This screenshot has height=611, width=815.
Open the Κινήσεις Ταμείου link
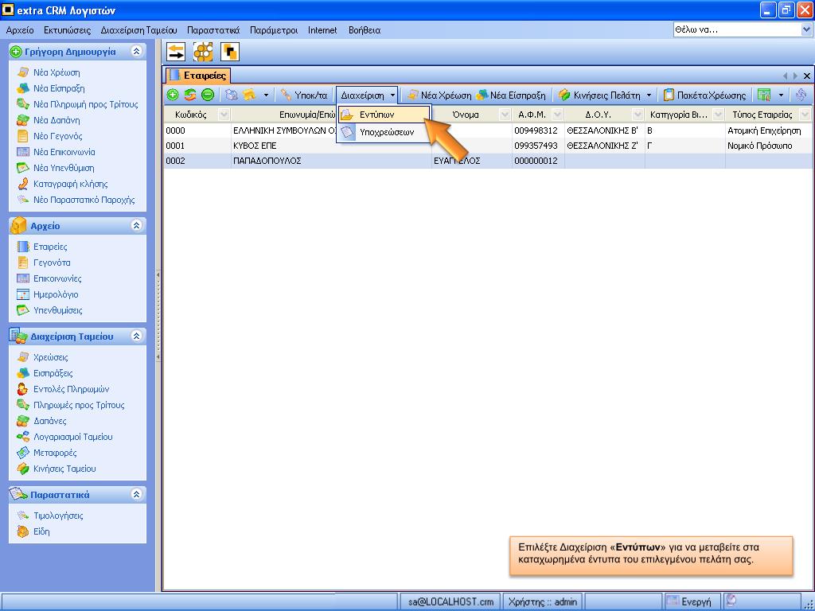pyautogui.click(x=65, y=469)
